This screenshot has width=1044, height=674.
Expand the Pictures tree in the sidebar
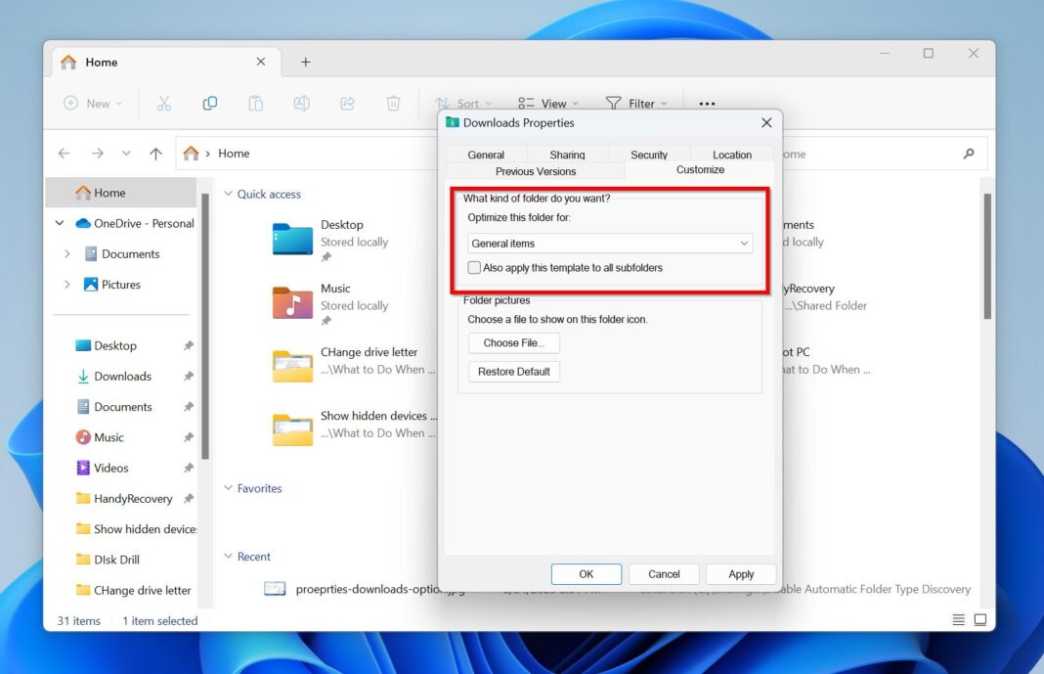[x=66, y=284]
